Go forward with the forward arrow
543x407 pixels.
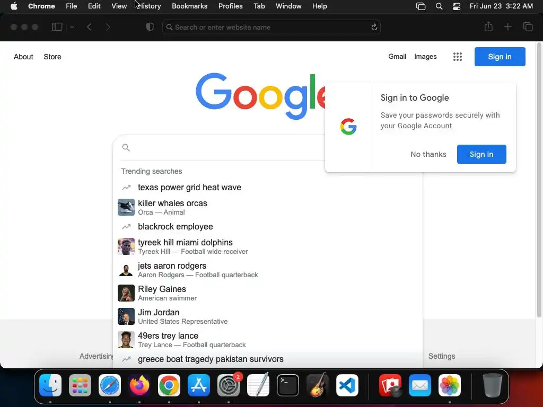point(108,27)
